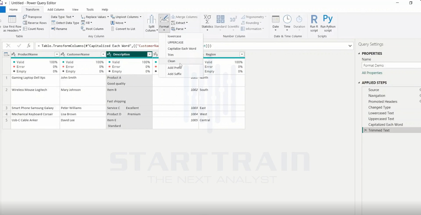Click the query Name field
Viewport: 421px width, 215px height.
tap(391, 66)
